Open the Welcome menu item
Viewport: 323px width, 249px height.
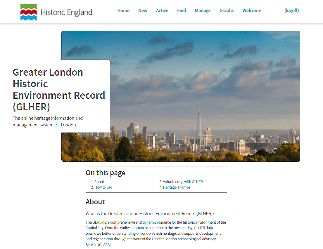point(252,11)
